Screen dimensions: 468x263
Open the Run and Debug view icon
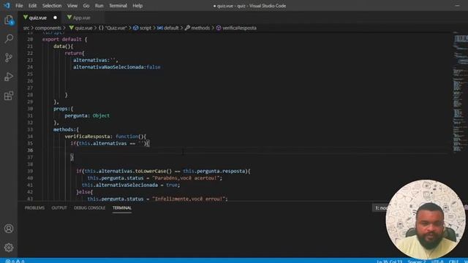9,77
